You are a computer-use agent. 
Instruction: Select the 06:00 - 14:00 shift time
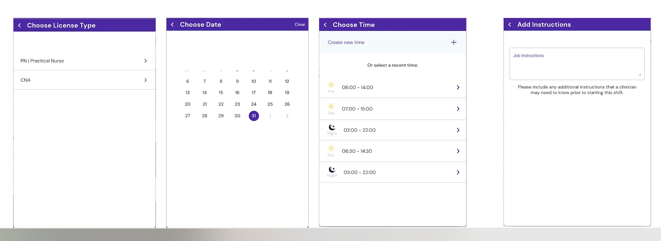click(x=393, y=87)
